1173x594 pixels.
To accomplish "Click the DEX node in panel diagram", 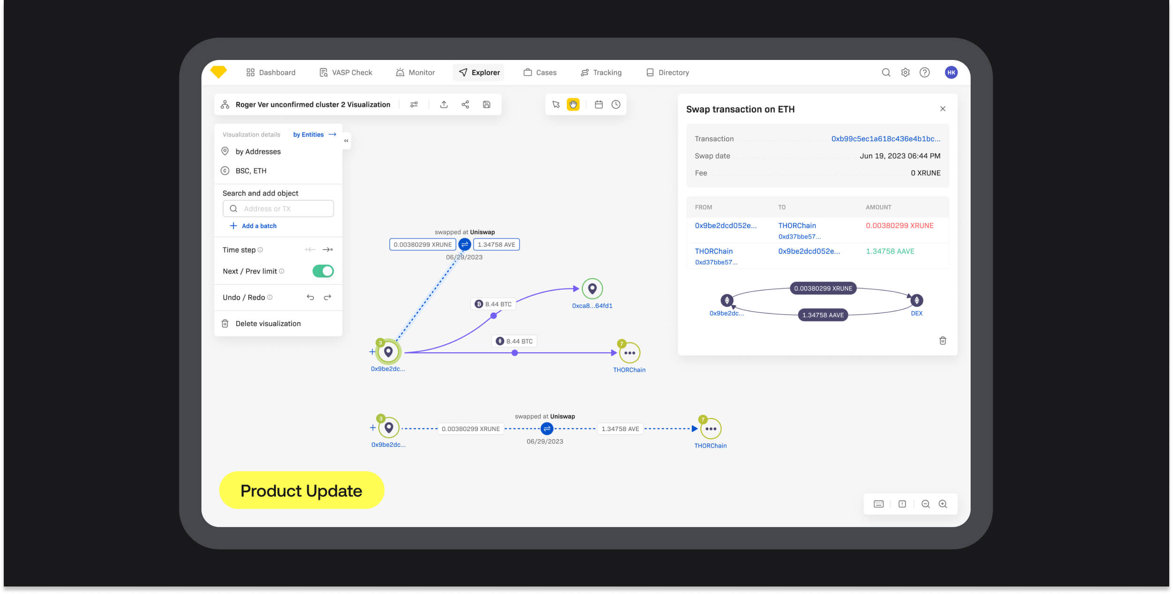I will pyautogui.click(x=917, y=301).
